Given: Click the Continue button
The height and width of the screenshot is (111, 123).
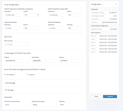Looking at the screenshot, I should tap(110, 97).
